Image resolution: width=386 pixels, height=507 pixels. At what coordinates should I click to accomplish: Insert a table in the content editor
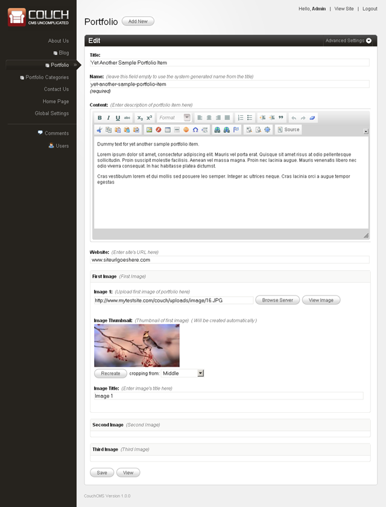[168, 130]
